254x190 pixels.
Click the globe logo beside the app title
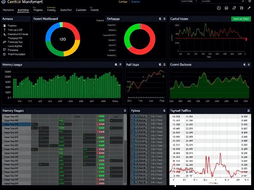point(3,2)
